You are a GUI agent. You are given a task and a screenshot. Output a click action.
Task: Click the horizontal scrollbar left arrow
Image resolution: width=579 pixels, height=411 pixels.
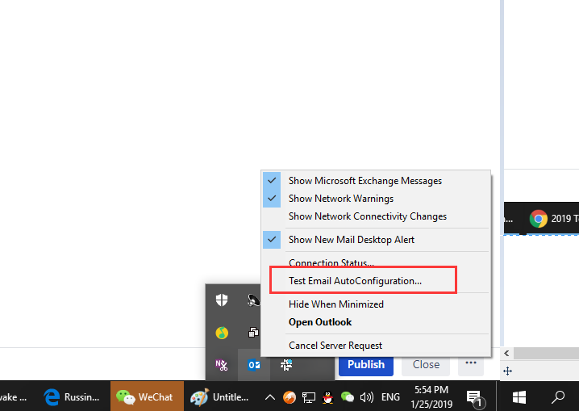(506, 354)
